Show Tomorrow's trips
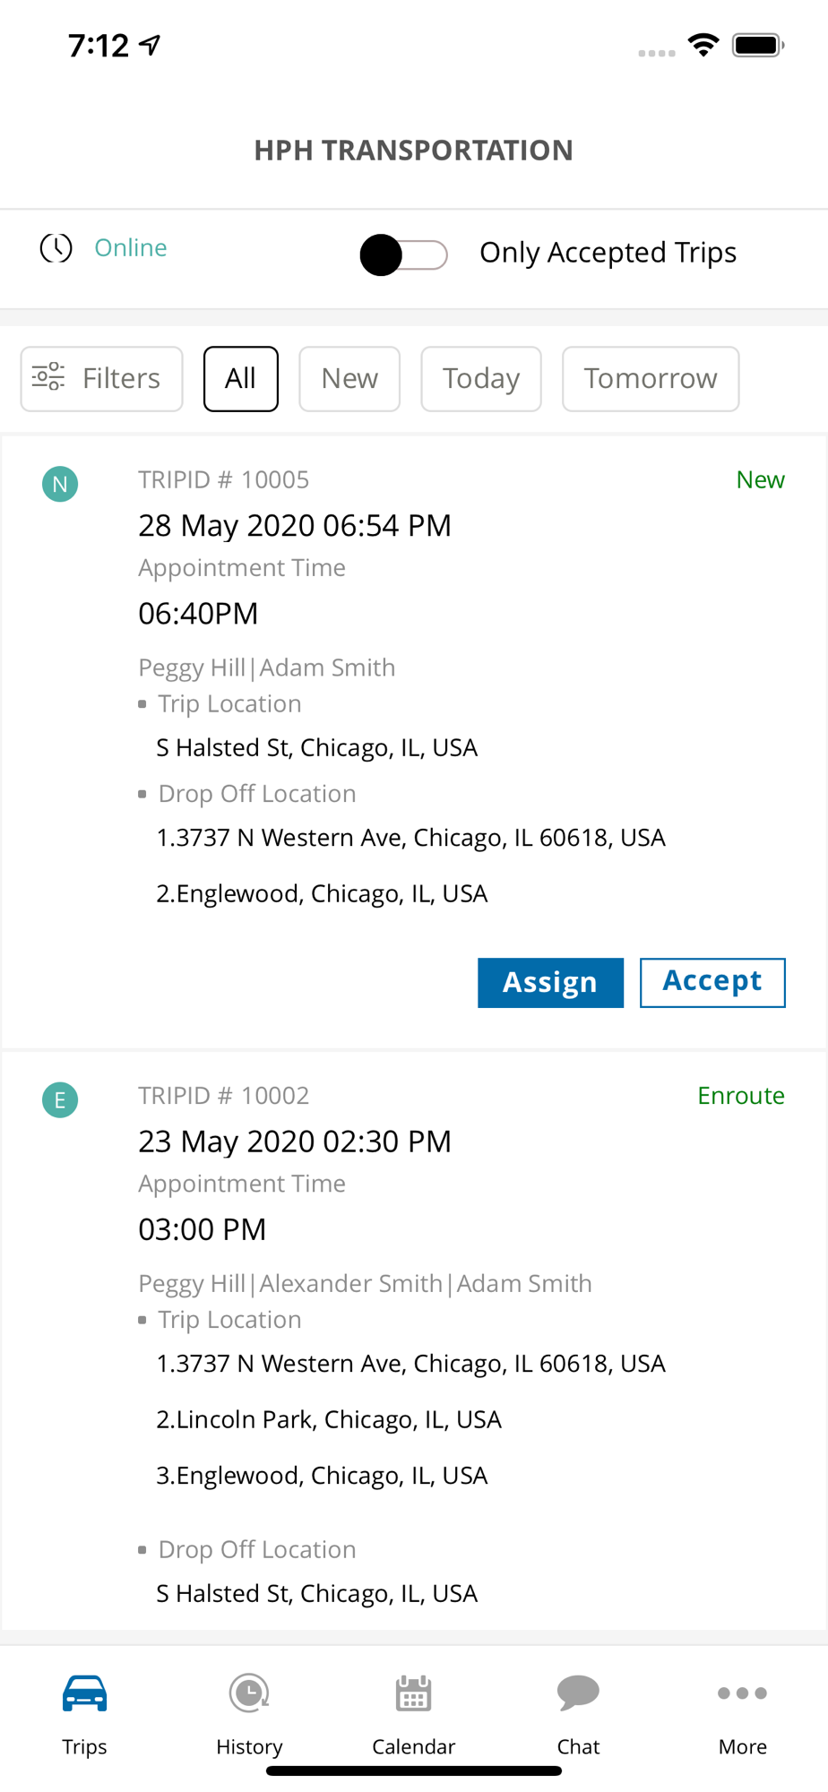Viewport: 828px width, 1792px height. pyautogui.click(x=651, y=379)
